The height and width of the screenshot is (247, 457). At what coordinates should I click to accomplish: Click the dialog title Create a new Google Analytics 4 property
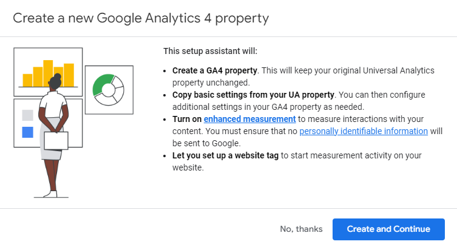point(141,18)
